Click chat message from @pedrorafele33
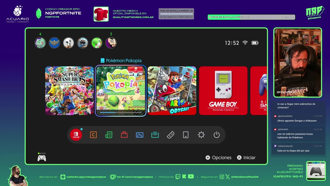330x186 pixels. point(298,119)
